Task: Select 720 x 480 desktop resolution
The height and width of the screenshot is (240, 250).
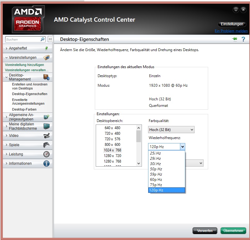Action: click(x=112, y=133)
